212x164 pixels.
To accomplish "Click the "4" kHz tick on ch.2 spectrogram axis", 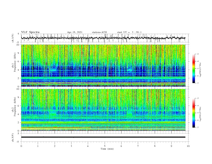I will 18,114.
